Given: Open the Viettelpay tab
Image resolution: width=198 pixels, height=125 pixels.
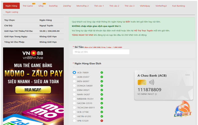Looking at the screenshot, I should click(145, 6).
